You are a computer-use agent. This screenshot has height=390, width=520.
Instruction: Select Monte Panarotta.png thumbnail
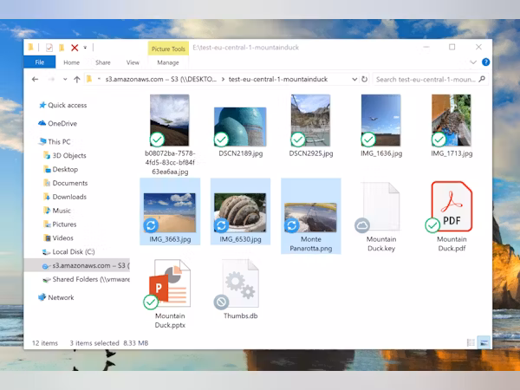(x=311, y=218)
